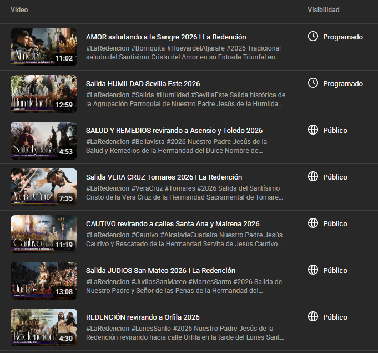Click description starting '#LaRedencion #Salida #Humildad'

coord(185,100)
